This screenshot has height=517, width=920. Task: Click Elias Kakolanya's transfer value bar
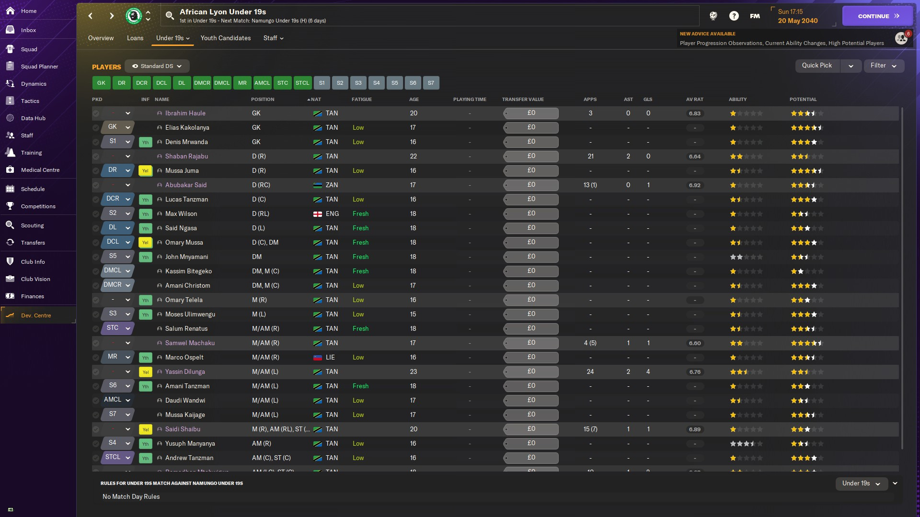[x=531, y=127]
